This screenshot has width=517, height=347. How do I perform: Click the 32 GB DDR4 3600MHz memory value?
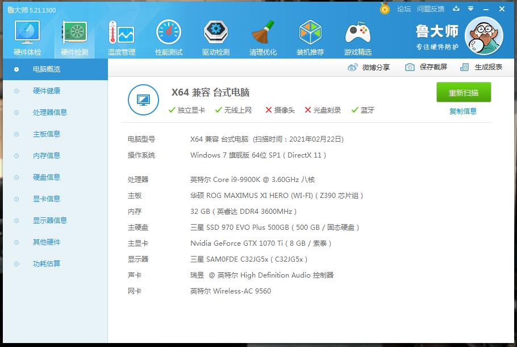click(x=243, y=211)
